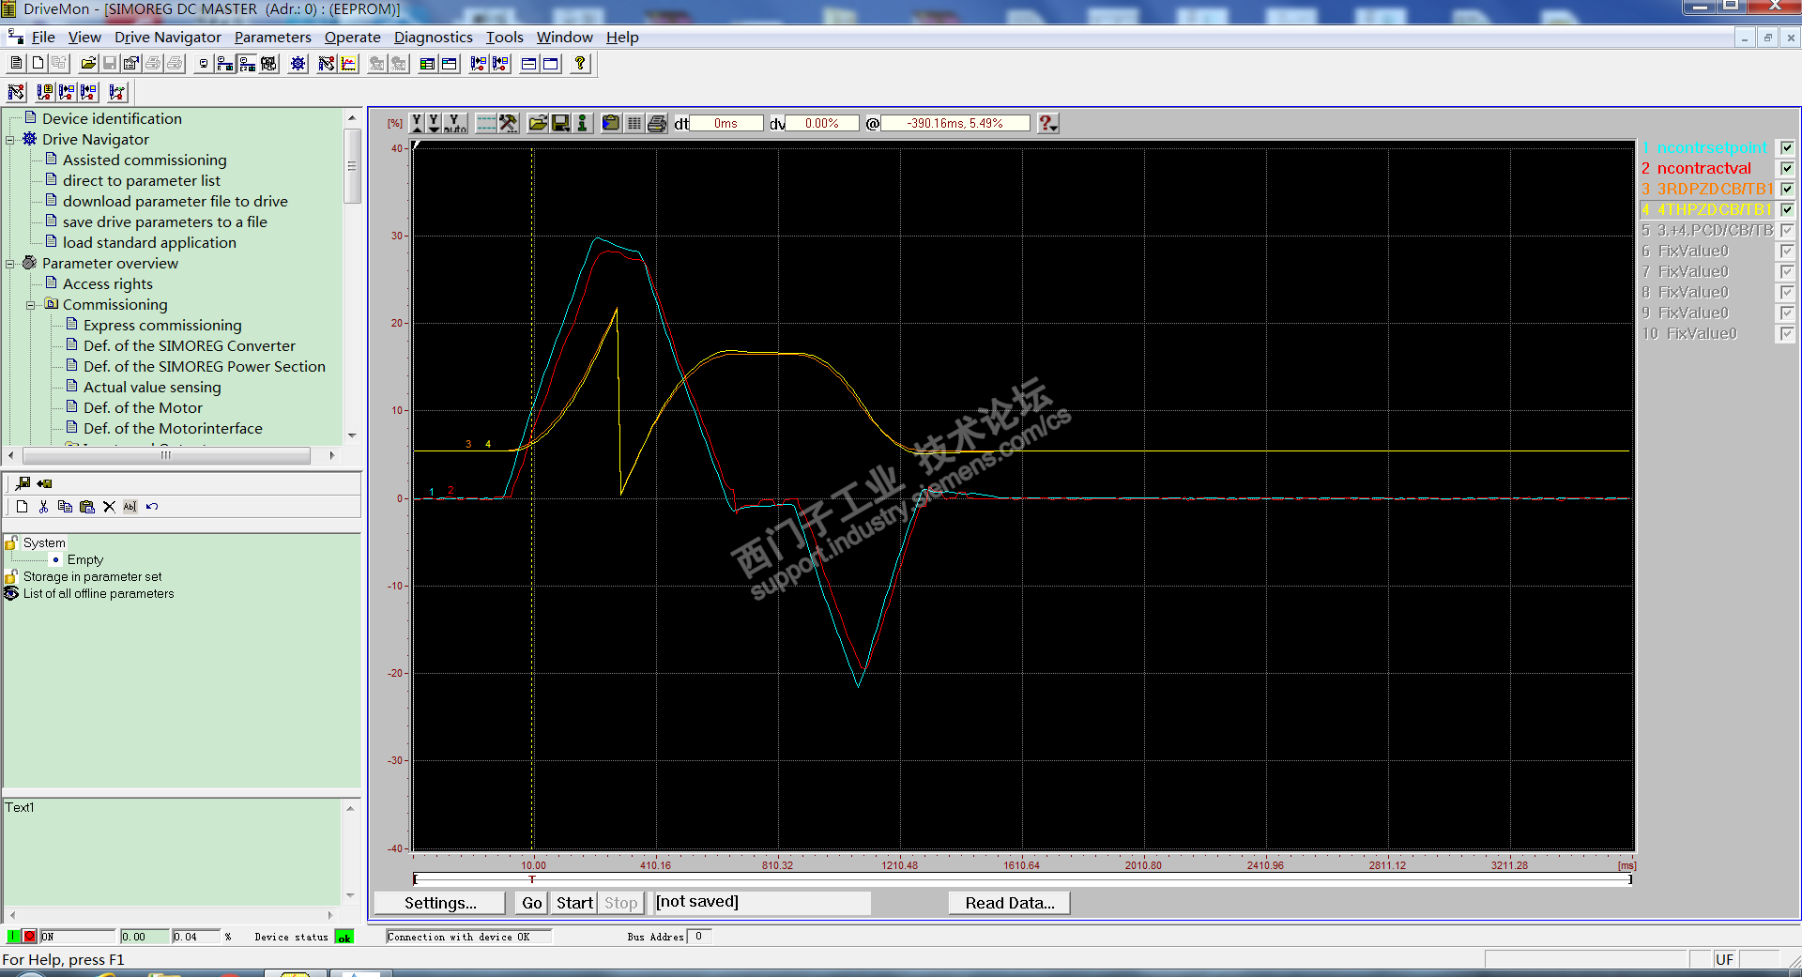The width and height of the screenshot is (1802, 977).
Task: Toggle the 3RDPZDCB/TB1 channel checkbox
Action: pyautogui.click(x=1786, y=190)
